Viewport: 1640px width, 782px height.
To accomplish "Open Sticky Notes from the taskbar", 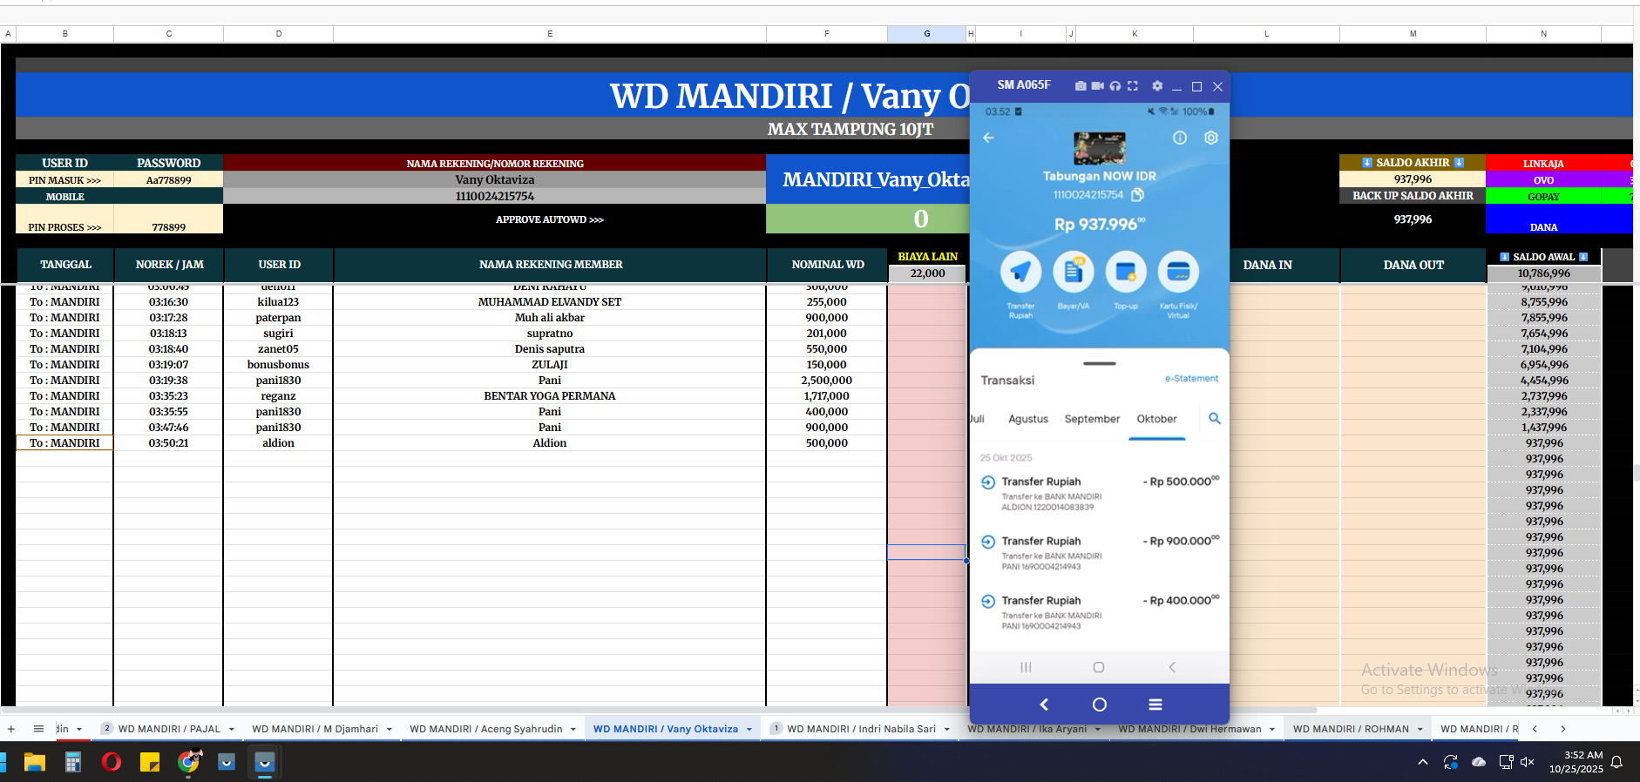I will coord(150,762).
